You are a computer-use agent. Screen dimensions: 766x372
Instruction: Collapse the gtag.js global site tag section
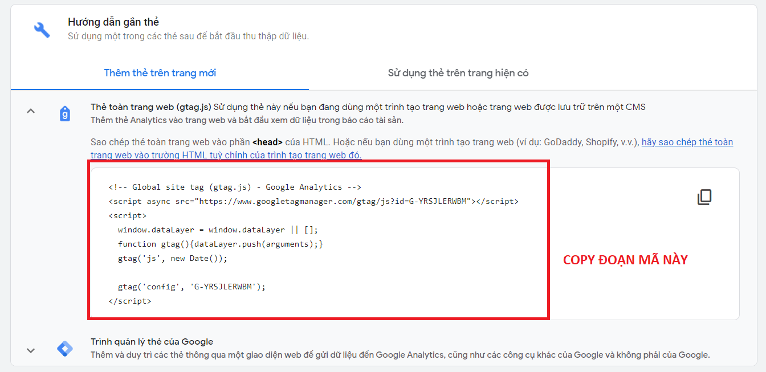(x=31, y=112)
